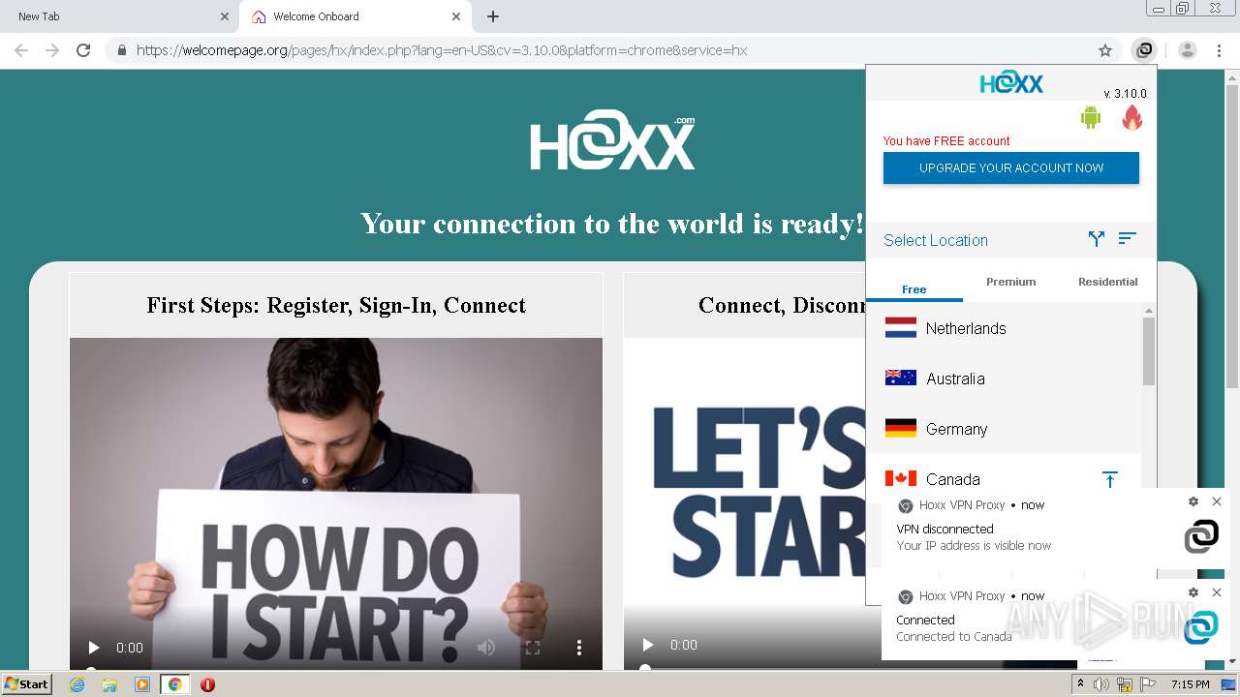Screen dimensions: 1240x697
Task: Open settings of VPN disconnected notification
Action: coord(1193,501)
